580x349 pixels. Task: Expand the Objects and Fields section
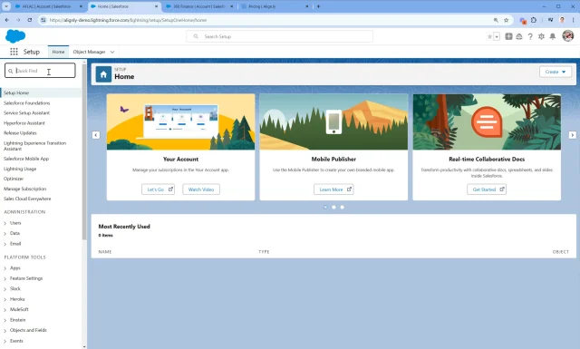pyautogui.click(x=5, y=331)
